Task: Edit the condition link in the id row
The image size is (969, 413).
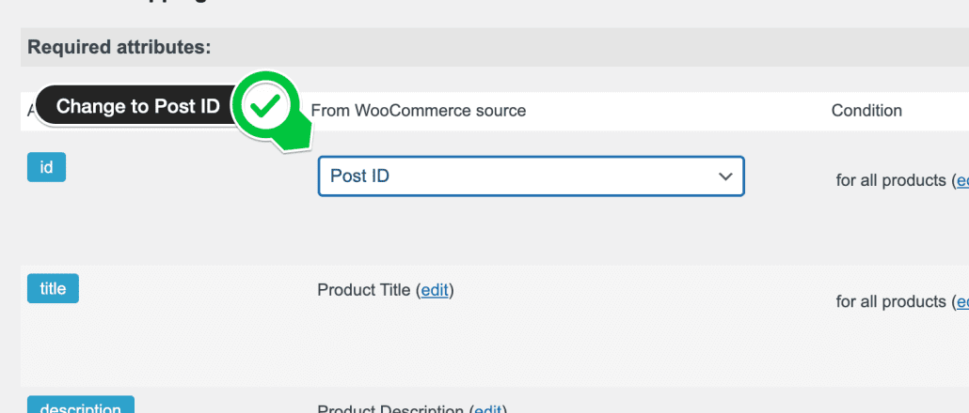Action: [x=961, y=180]
